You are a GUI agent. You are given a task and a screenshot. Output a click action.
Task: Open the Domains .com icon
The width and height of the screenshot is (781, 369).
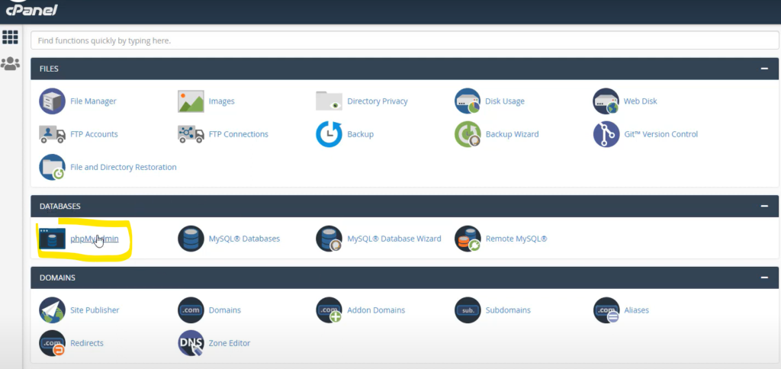(x=191, y=310)
